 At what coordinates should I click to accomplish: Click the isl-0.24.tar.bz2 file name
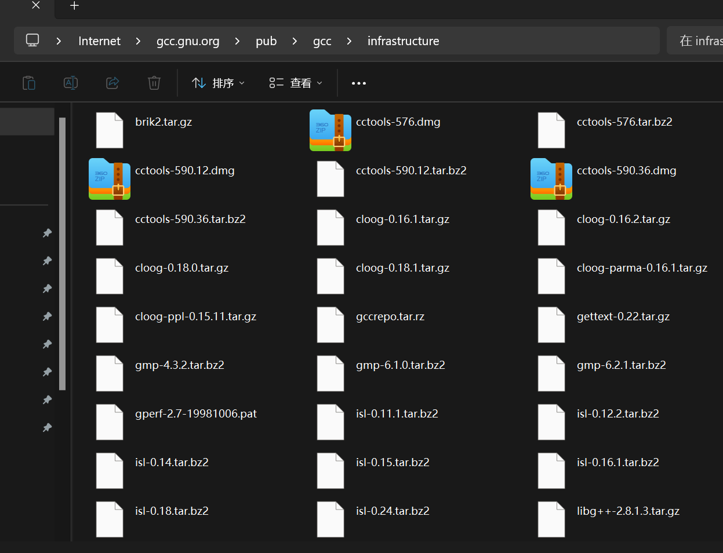(x=393, y=511)
